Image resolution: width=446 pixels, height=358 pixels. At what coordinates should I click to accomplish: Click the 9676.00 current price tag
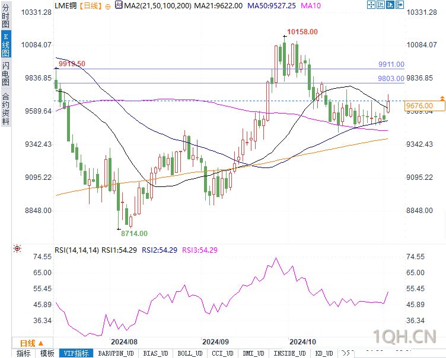point(425,106)
